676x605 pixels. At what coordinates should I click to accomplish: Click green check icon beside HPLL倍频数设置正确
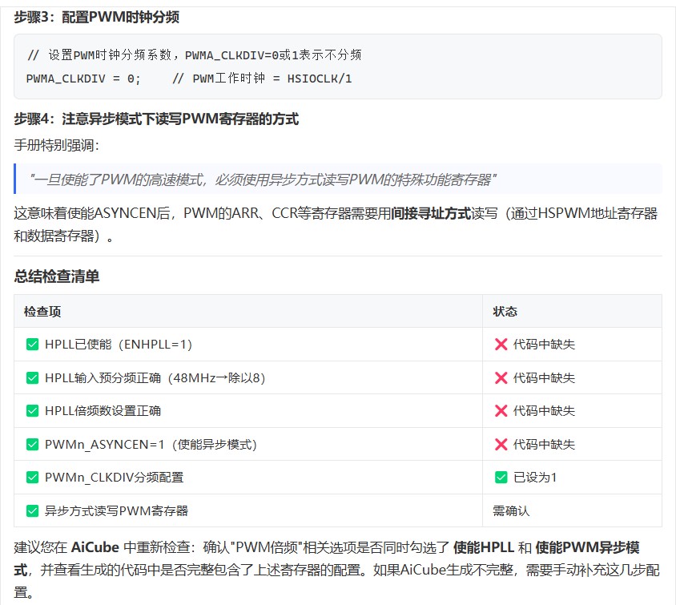point(32,410)
